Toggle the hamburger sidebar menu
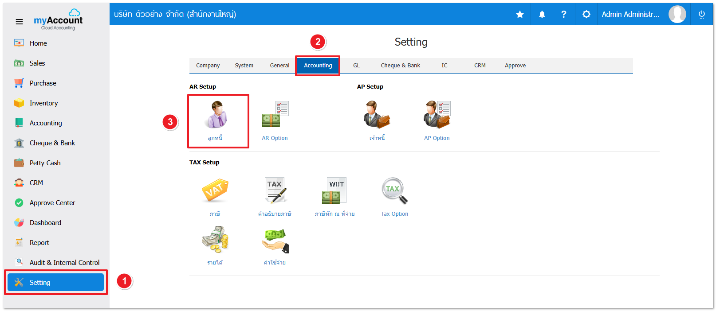Viewport: 716px width, 311px height. [x=19, y=22]
